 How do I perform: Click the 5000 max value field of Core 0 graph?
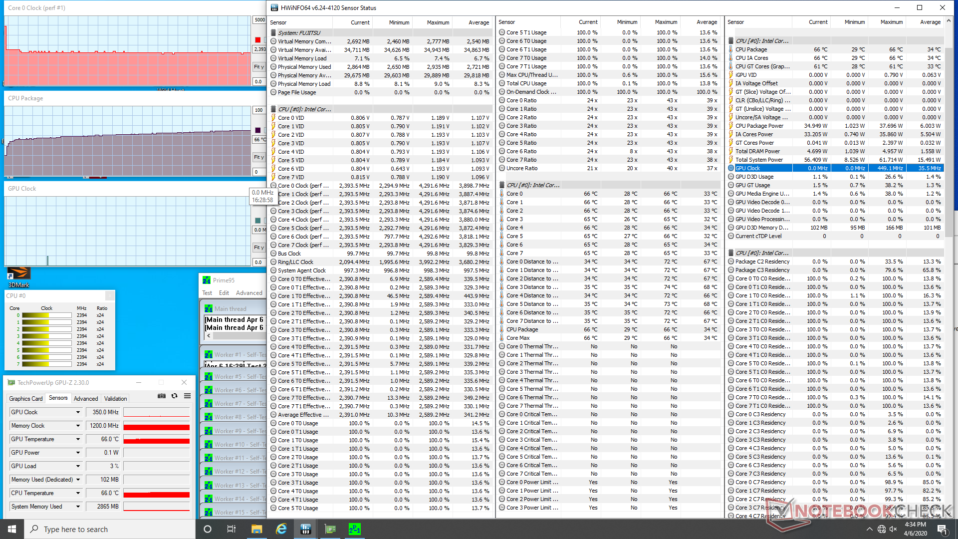259,20
